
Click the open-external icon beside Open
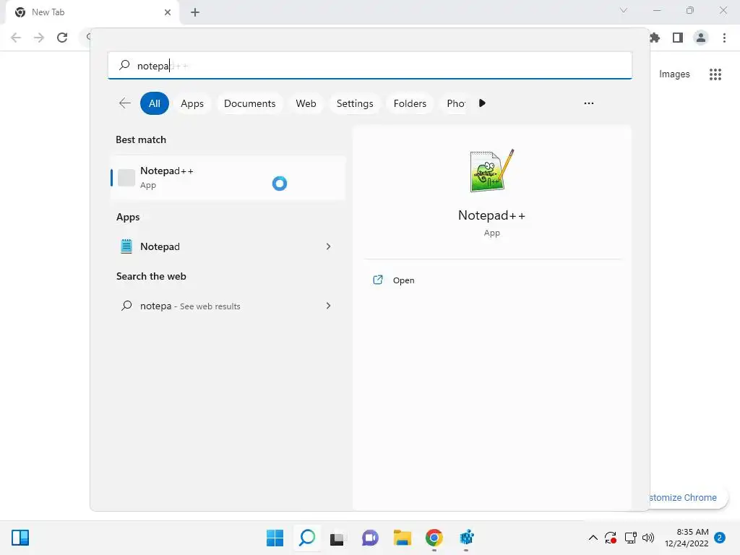(377, 280)
